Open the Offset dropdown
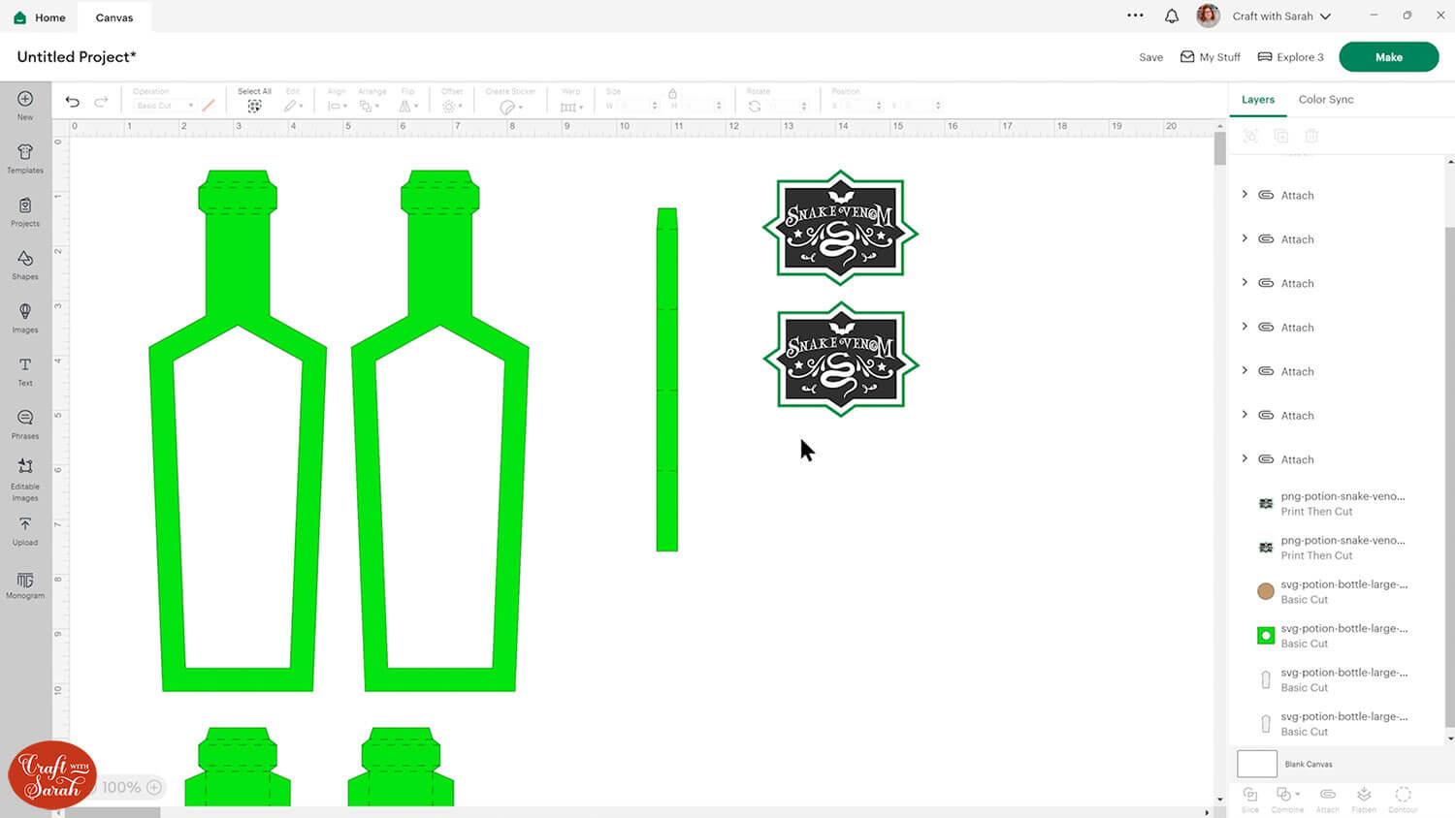This screenshot has width=1455, height=818. pyautogui.click(x=451, y=106)
